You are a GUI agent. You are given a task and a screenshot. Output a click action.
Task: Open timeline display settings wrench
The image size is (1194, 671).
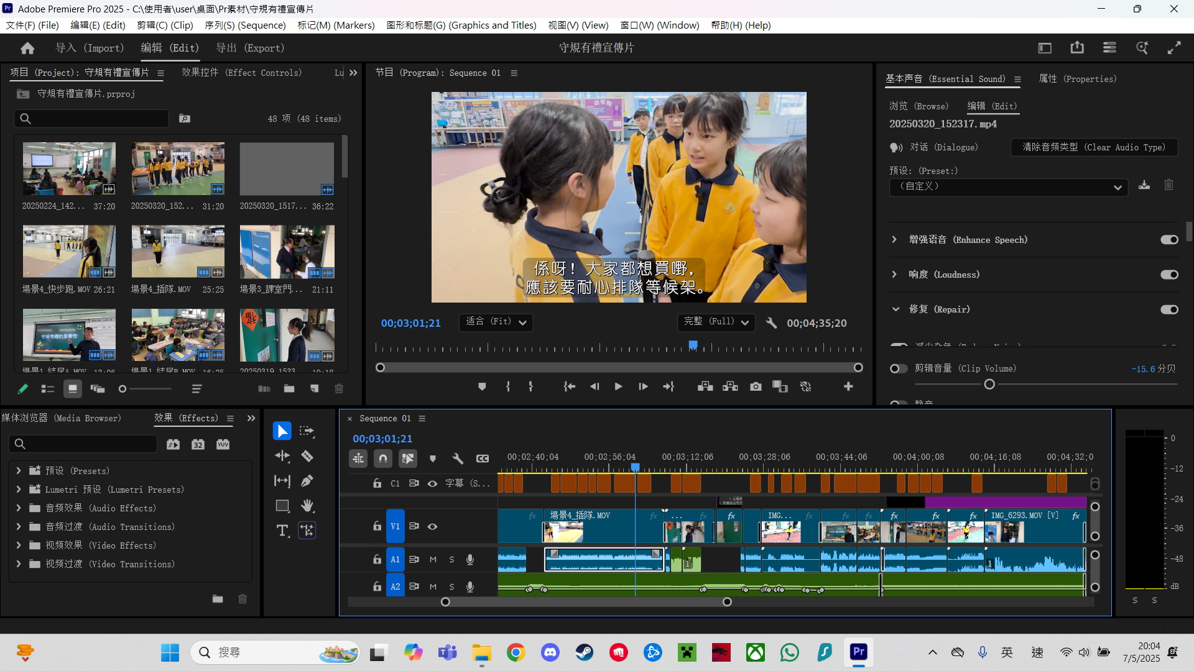(x=458, y=459)
